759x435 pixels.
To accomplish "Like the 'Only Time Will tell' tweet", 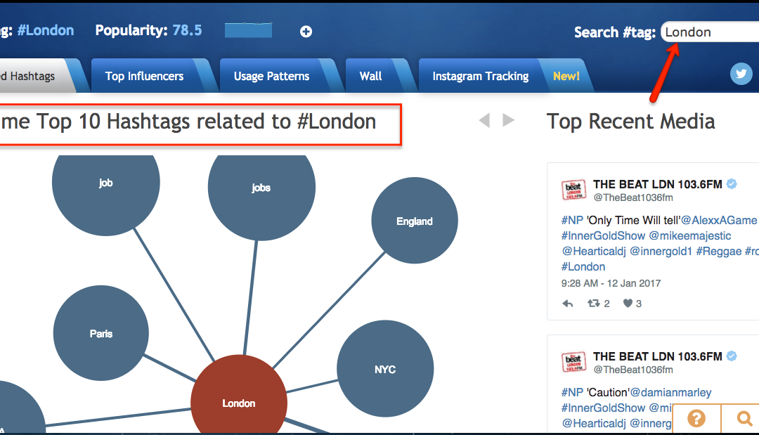I will pos(628,304).
